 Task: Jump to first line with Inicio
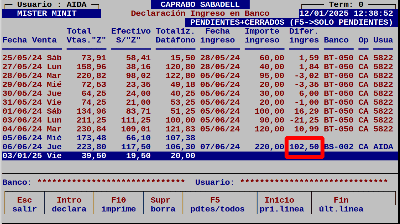click(282, 205)
